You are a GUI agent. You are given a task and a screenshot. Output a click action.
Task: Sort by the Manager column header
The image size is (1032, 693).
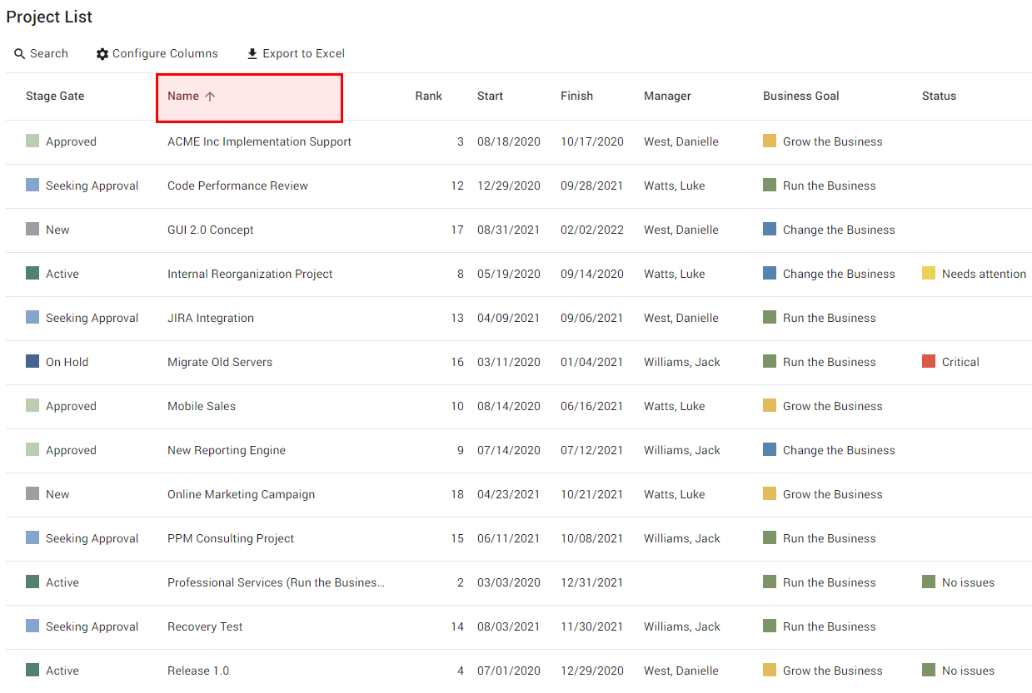click(x=667, y=97)
